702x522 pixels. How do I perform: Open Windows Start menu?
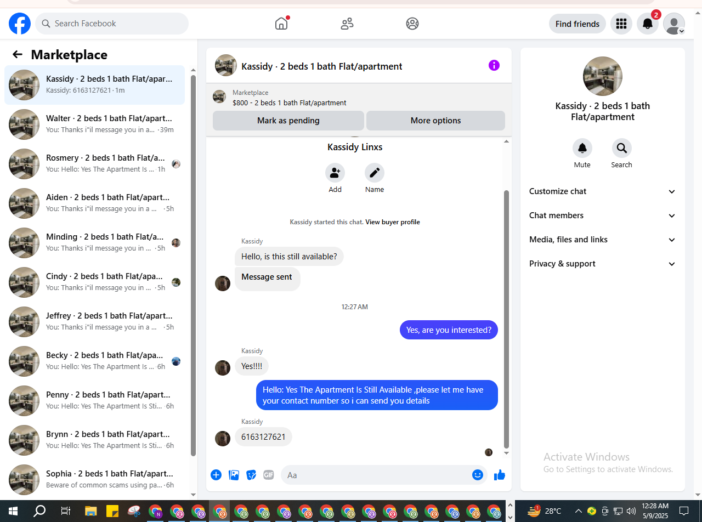13,511
